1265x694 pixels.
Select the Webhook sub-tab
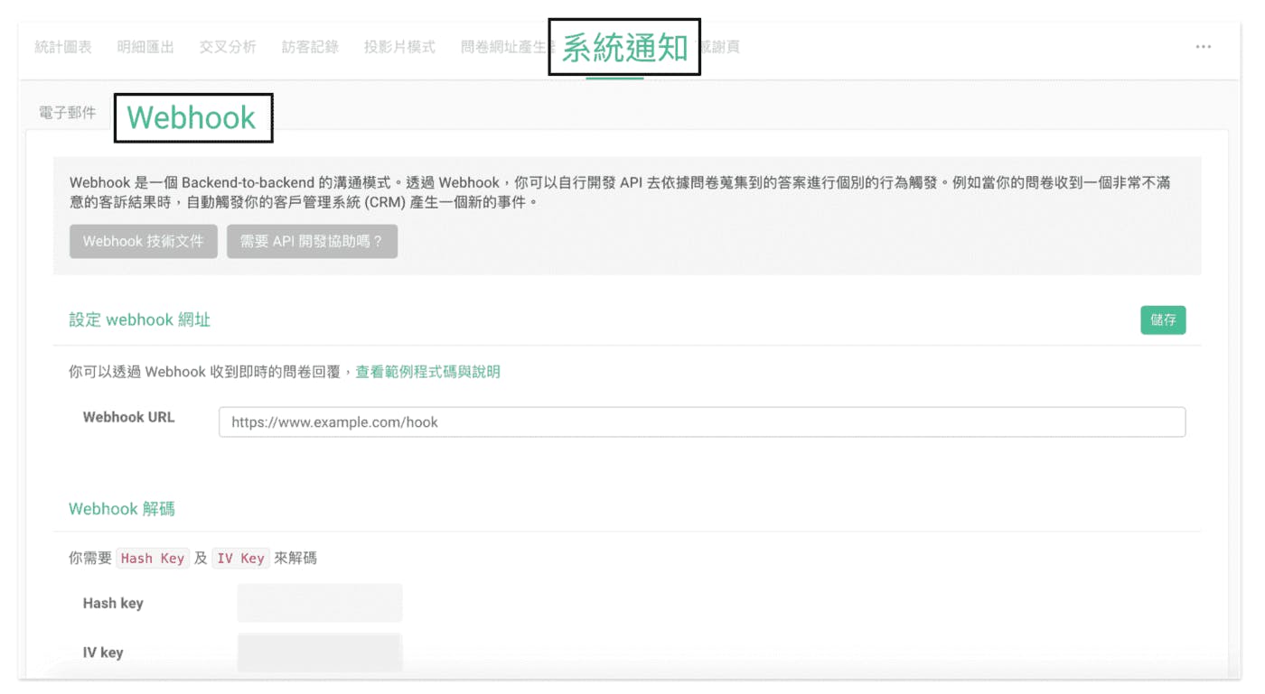tap(192, 118)
